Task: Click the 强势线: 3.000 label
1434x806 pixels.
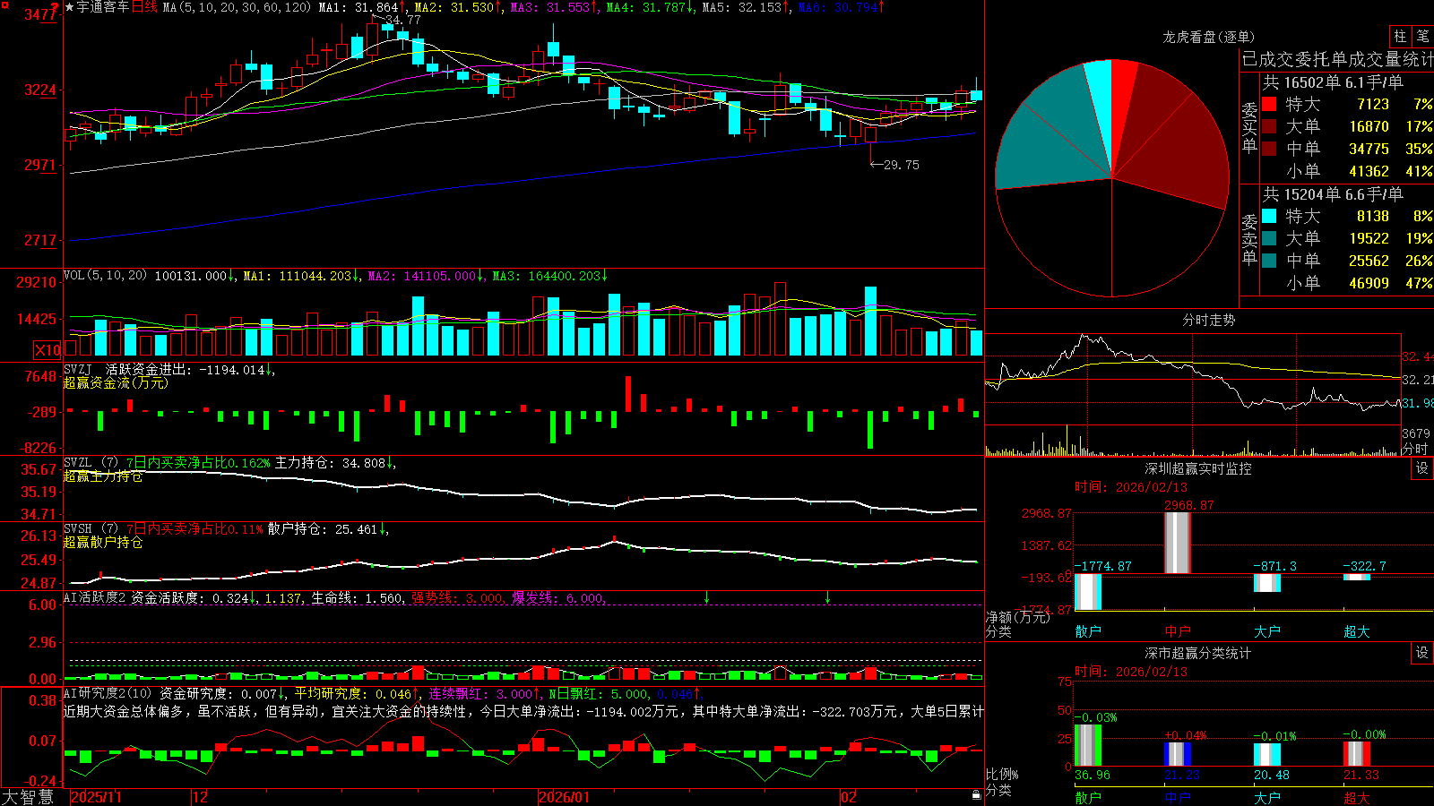Action: [x=457, y=598]
